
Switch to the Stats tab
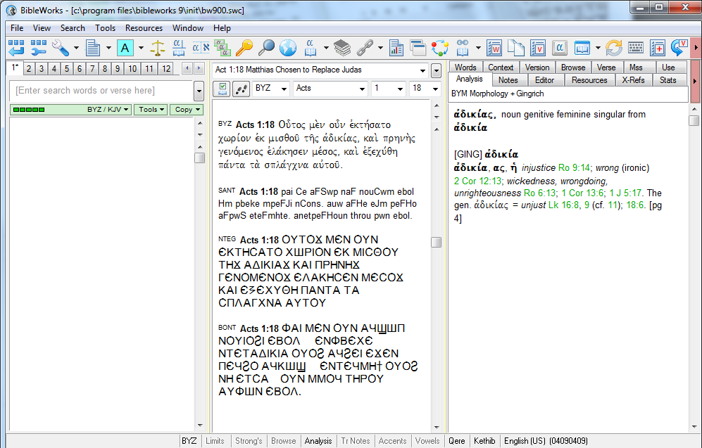(x=667, y=80)
